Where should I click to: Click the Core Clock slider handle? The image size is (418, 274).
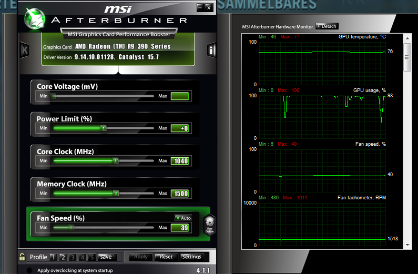[116, 161]
